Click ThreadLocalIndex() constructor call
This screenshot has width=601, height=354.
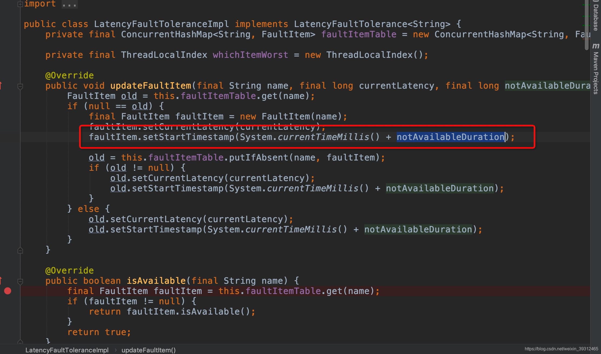coord(375,55)
